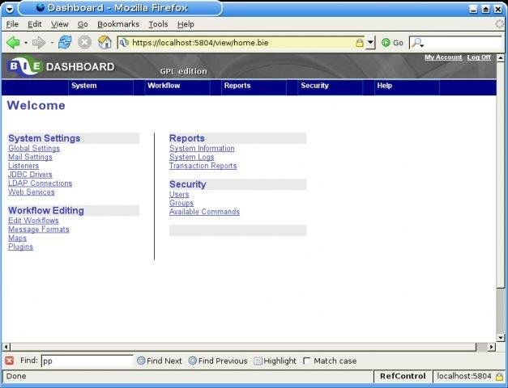
Task: Open the URL history dropdown
Action: coord(370,43)
